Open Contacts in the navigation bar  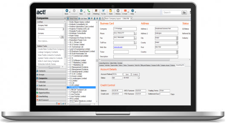click(x=51, y=71)
